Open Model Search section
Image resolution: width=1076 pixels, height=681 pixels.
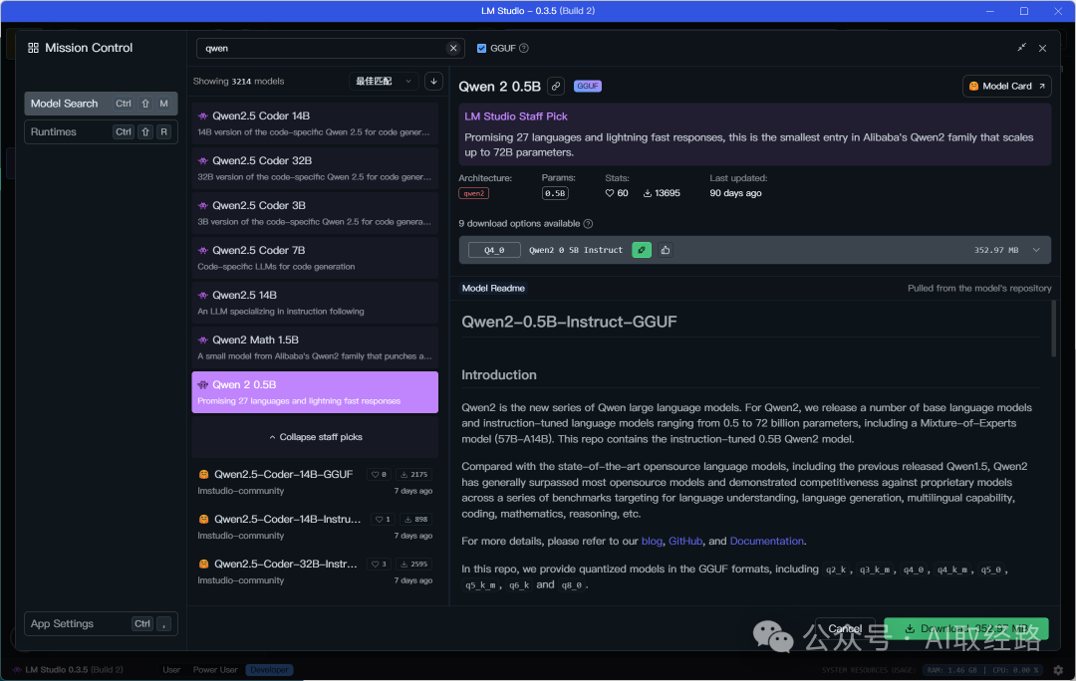[x=101, y=104]
